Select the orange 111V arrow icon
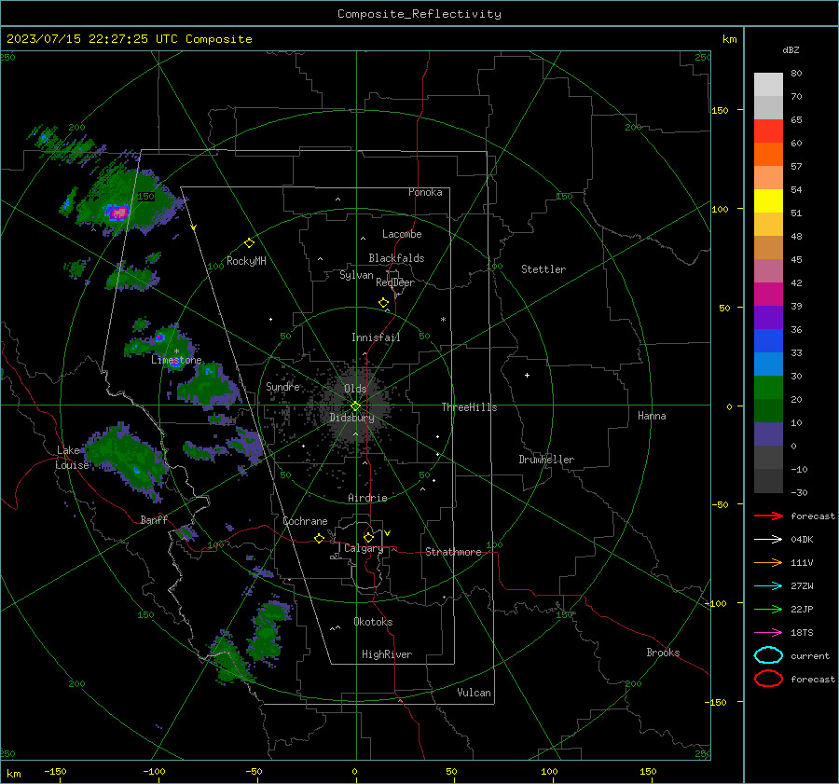839x784 pixels. (x=768, y=562)
